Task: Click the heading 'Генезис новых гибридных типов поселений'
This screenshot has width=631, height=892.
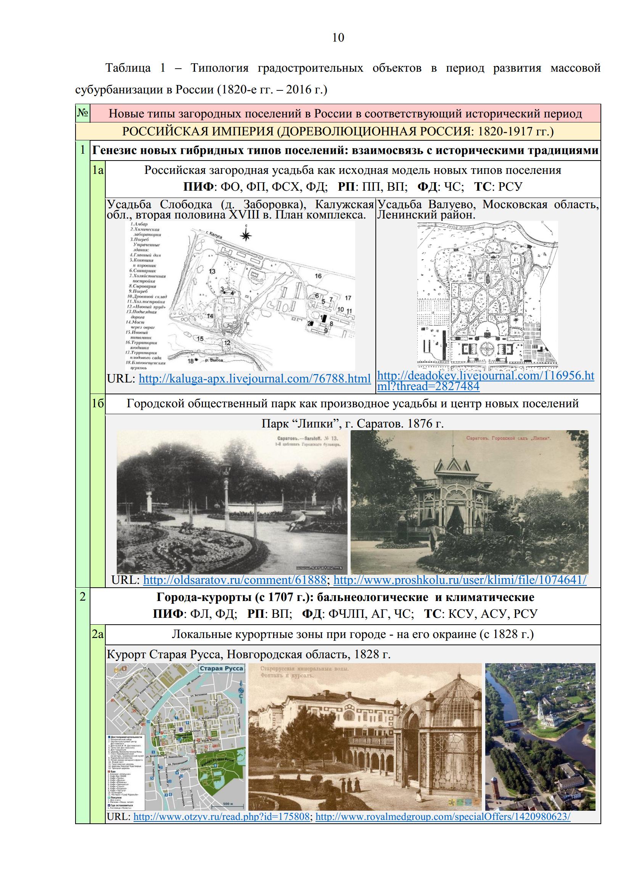Action: (345, 151)
